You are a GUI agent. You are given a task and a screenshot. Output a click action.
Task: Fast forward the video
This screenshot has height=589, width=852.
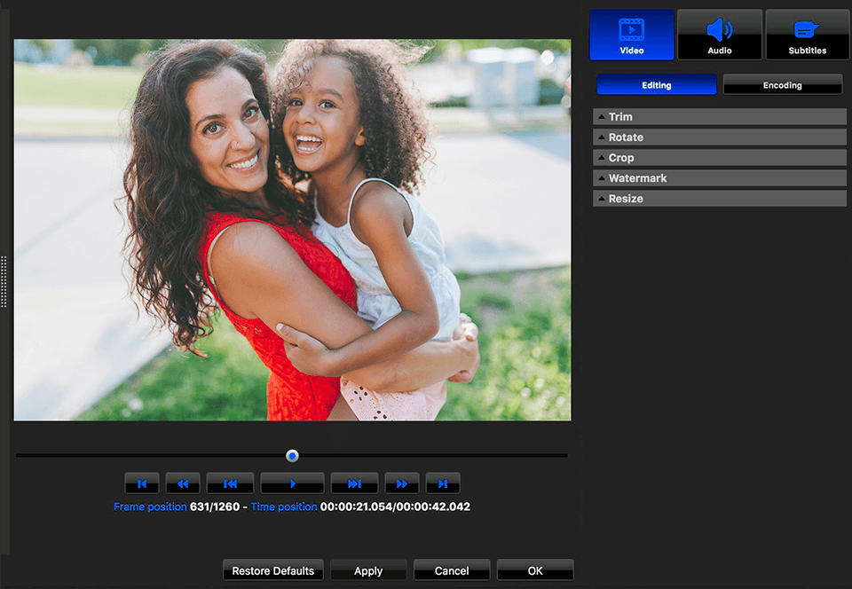[402, 483]
